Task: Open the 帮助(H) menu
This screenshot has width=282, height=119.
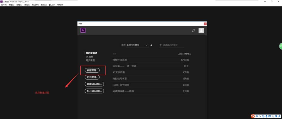Action: tap(60, 5)
